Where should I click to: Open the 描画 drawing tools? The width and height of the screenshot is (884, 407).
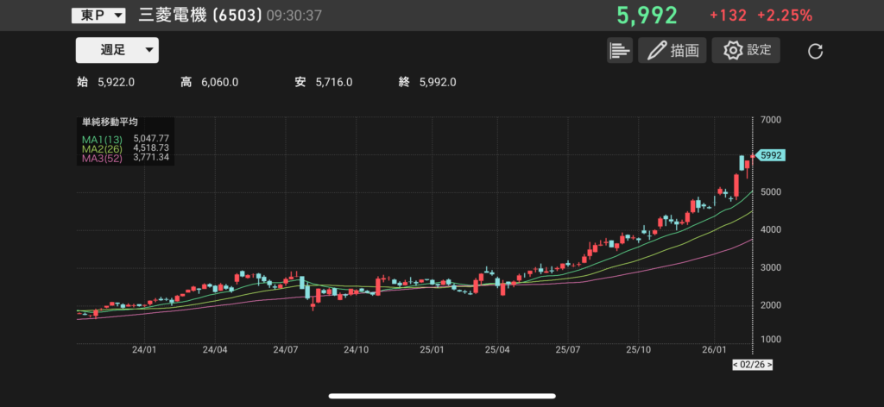(x=672, y=50)
